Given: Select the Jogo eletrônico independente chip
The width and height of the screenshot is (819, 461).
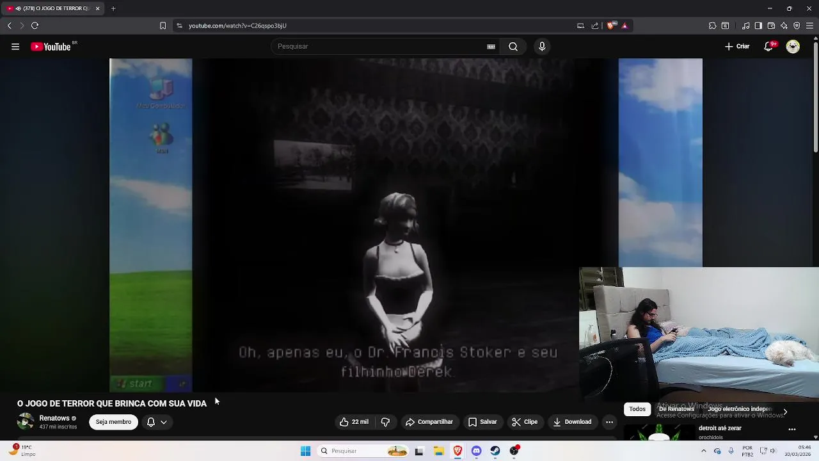Looking at the screenshot, I should [740, 409].
